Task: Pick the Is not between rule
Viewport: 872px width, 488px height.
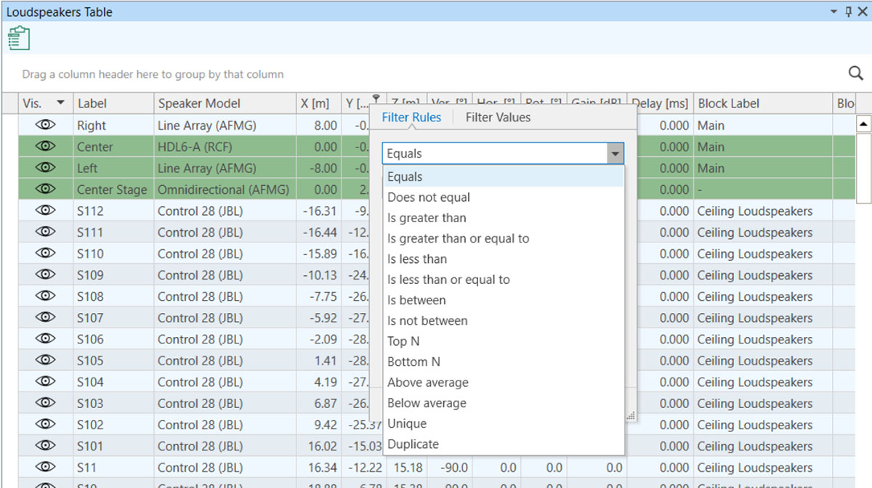Action: pyautogui.click(x=503, y=321)
